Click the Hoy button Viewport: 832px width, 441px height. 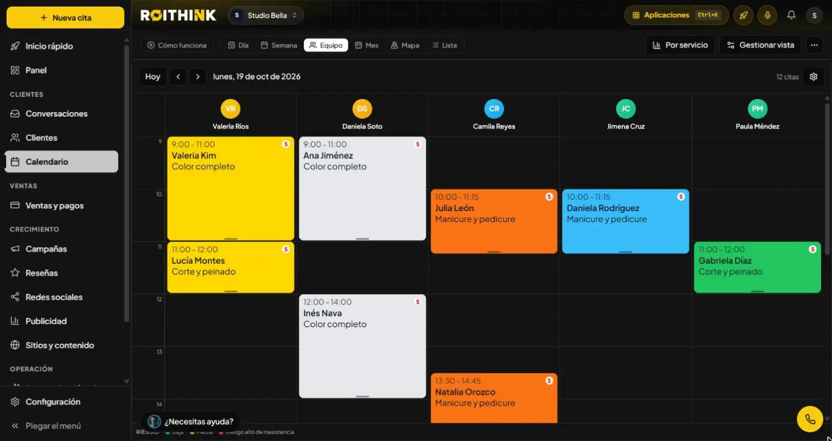pyautogui.click(x=152, y=76)
